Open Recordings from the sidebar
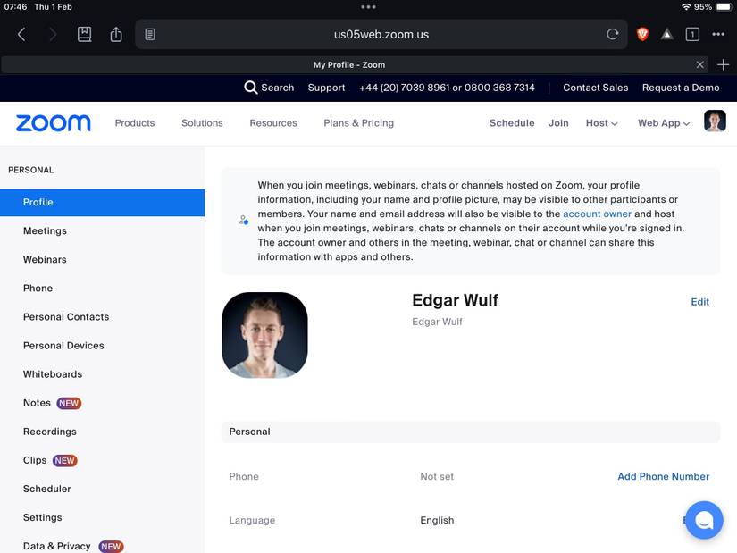The width and height of the screenshot is (737, 553). coord(50,432)
